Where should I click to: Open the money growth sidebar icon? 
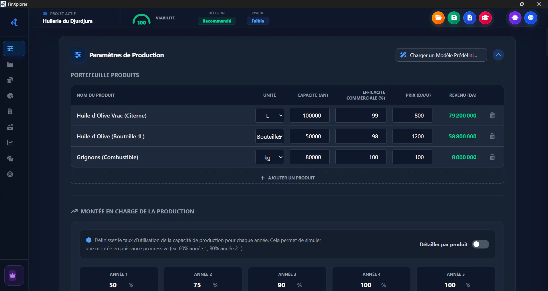pyautogui.click(x=10, y=127)
